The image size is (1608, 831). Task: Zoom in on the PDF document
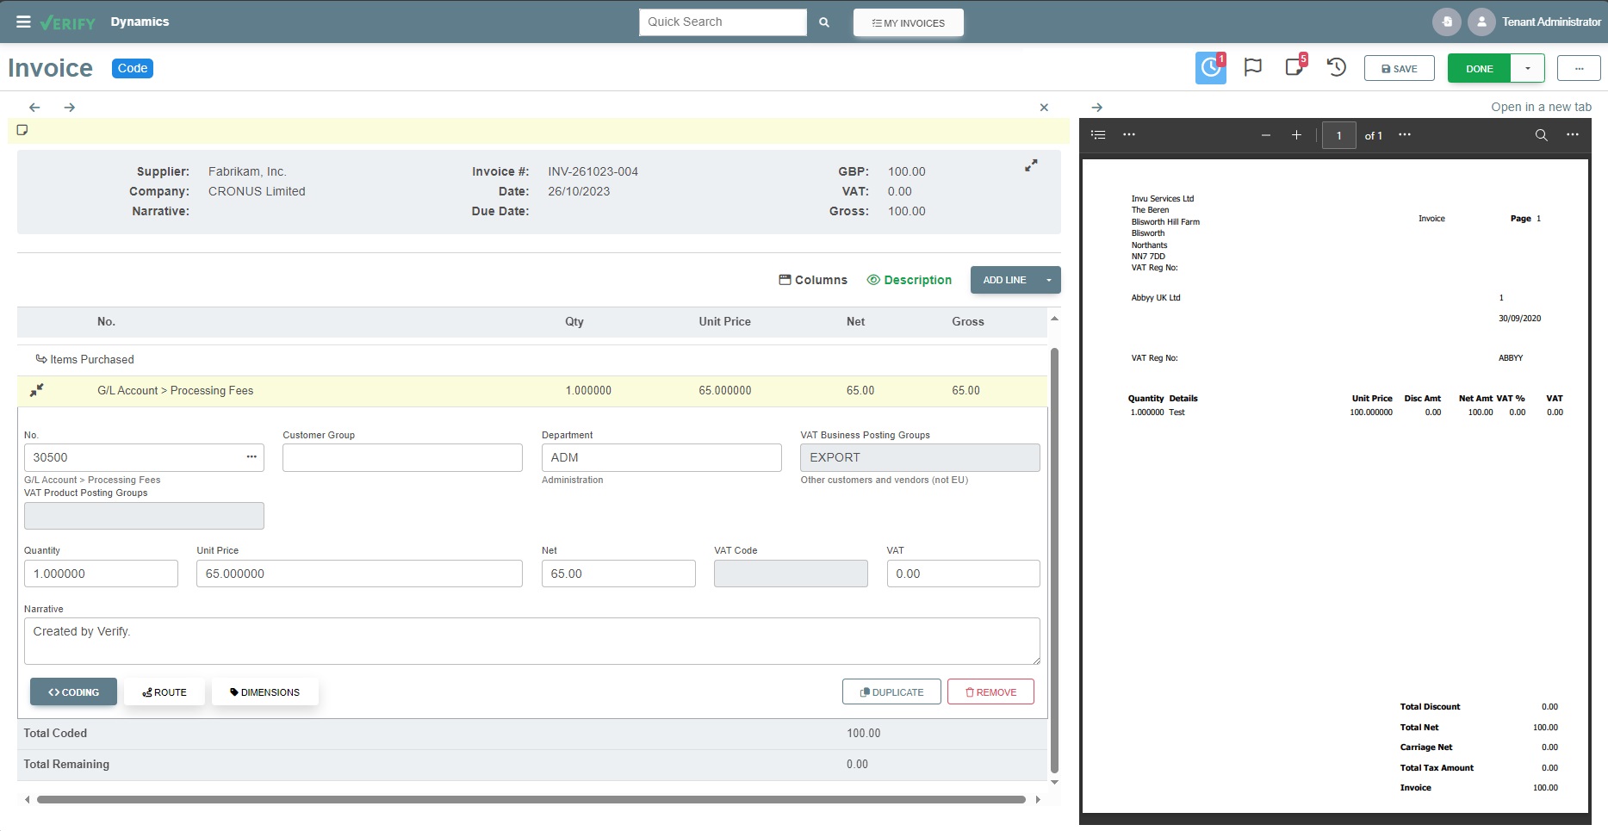click(x=1296, y=135)
